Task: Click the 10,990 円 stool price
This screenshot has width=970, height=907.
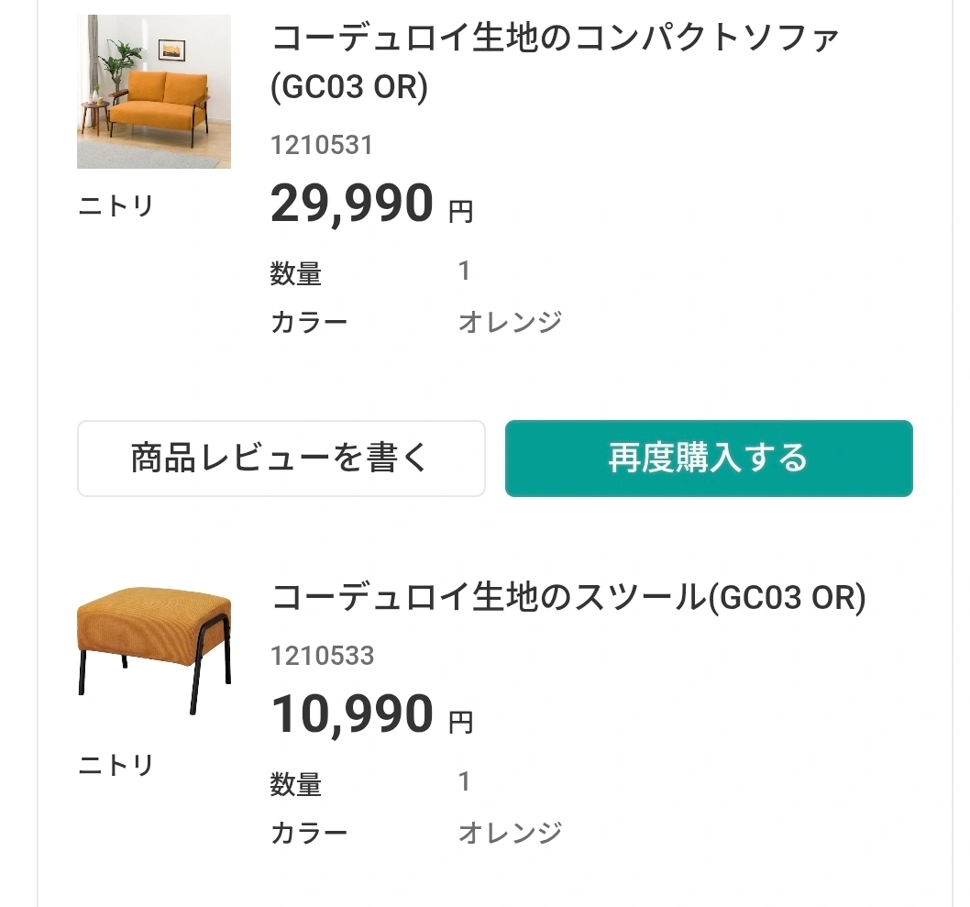Action: click(x=371, y=714)
